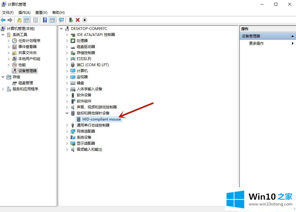The image size is (296, 212).
Task: Click the update driver toolbar icon
Action: [71, 20]
